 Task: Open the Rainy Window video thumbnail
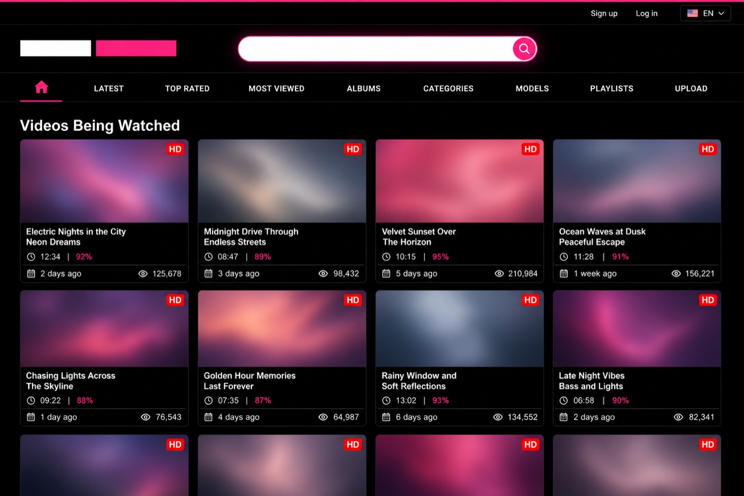[x=460, y=329]
